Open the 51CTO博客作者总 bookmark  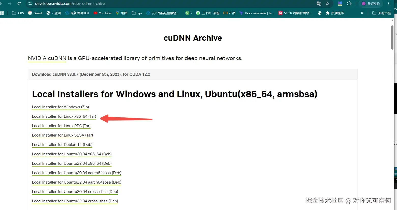[x=295, y=13]
